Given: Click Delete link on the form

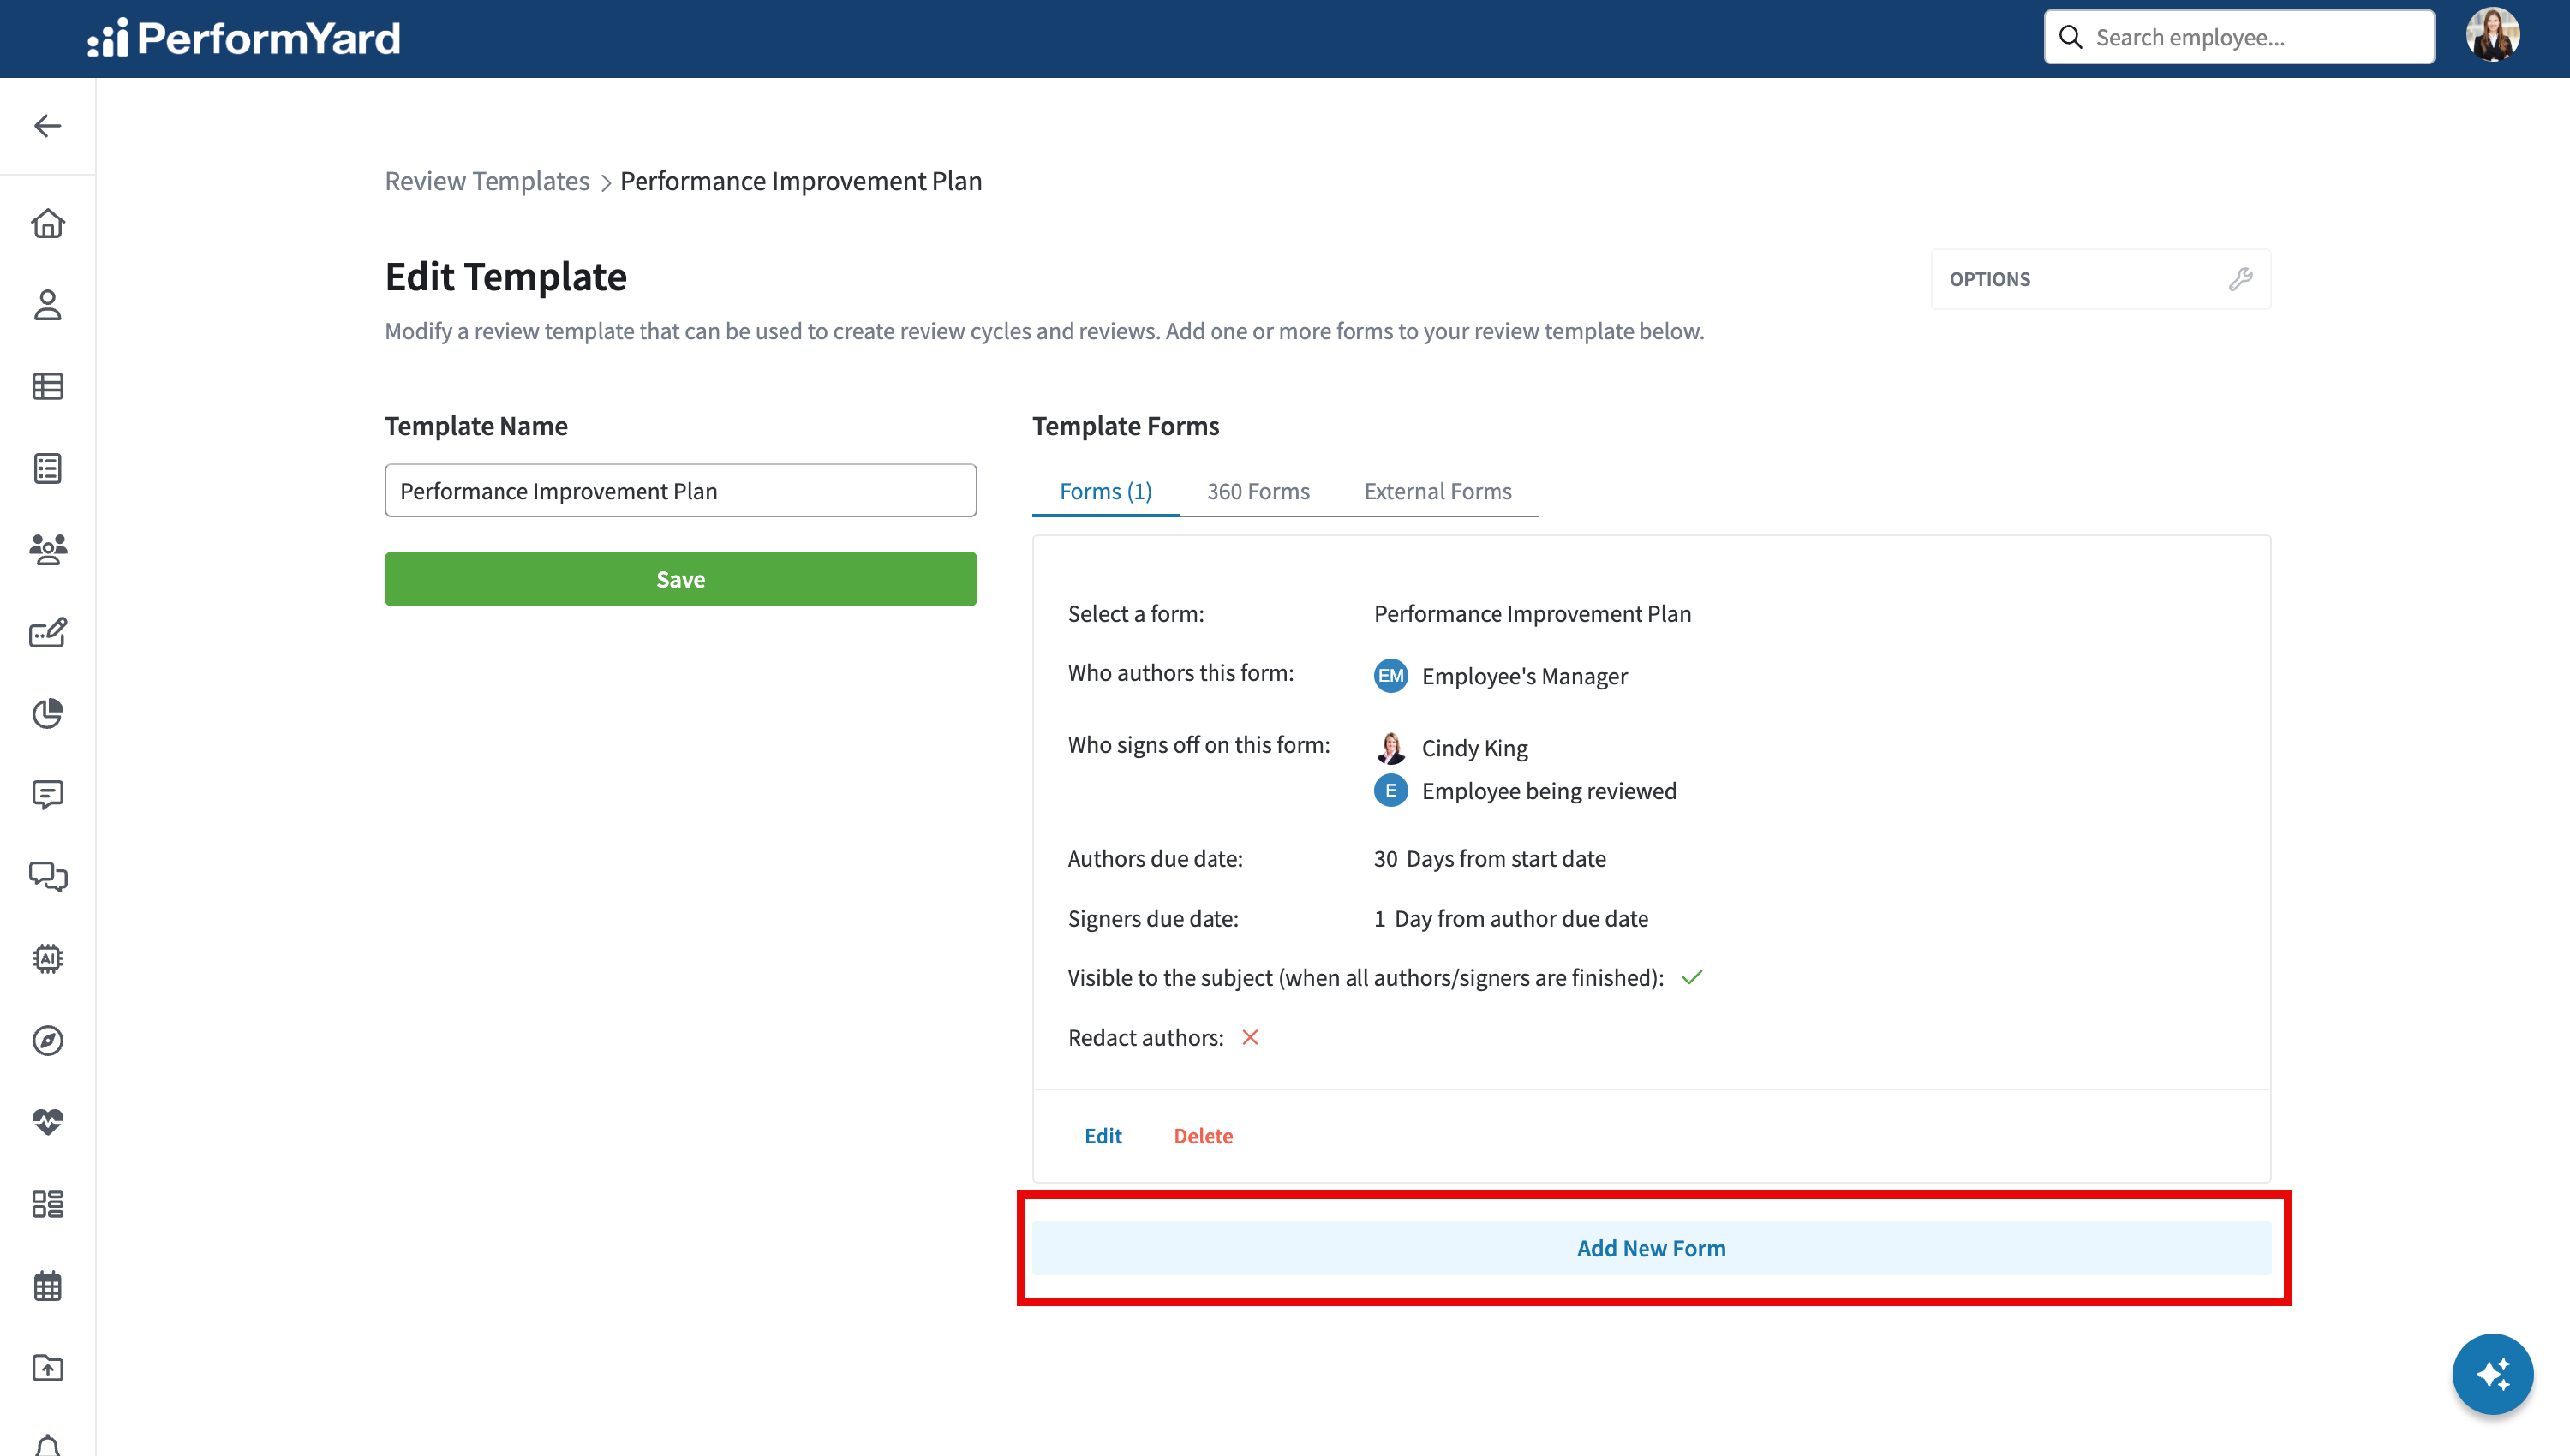Looking at the screenshot, I should [x=1203, y=1136].
